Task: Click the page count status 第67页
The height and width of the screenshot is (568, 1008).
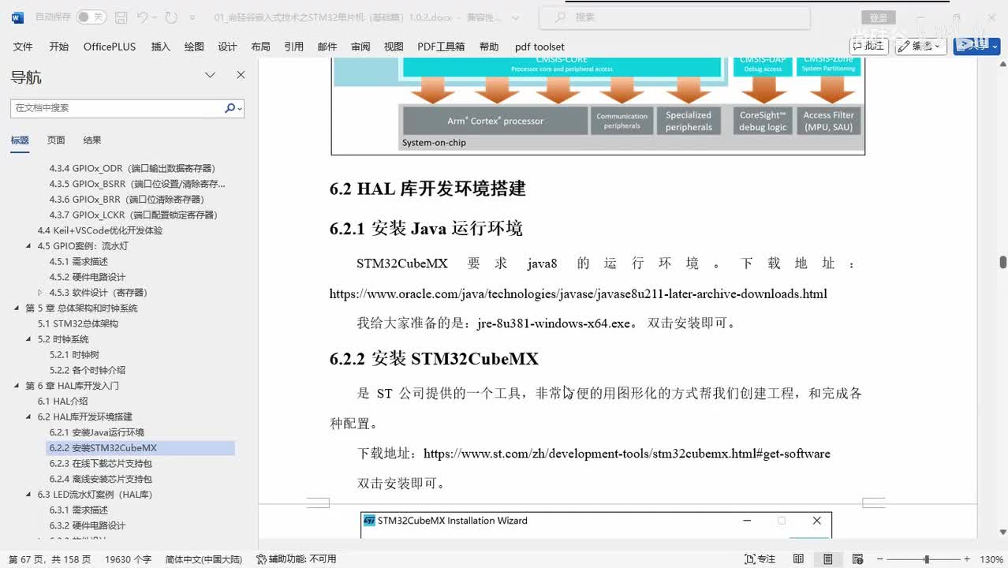Action: (50, 559)
